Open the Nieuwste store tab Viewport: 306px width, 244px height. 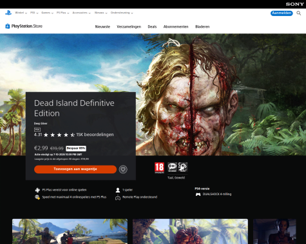pyautogui.click(x=102, y=27)
